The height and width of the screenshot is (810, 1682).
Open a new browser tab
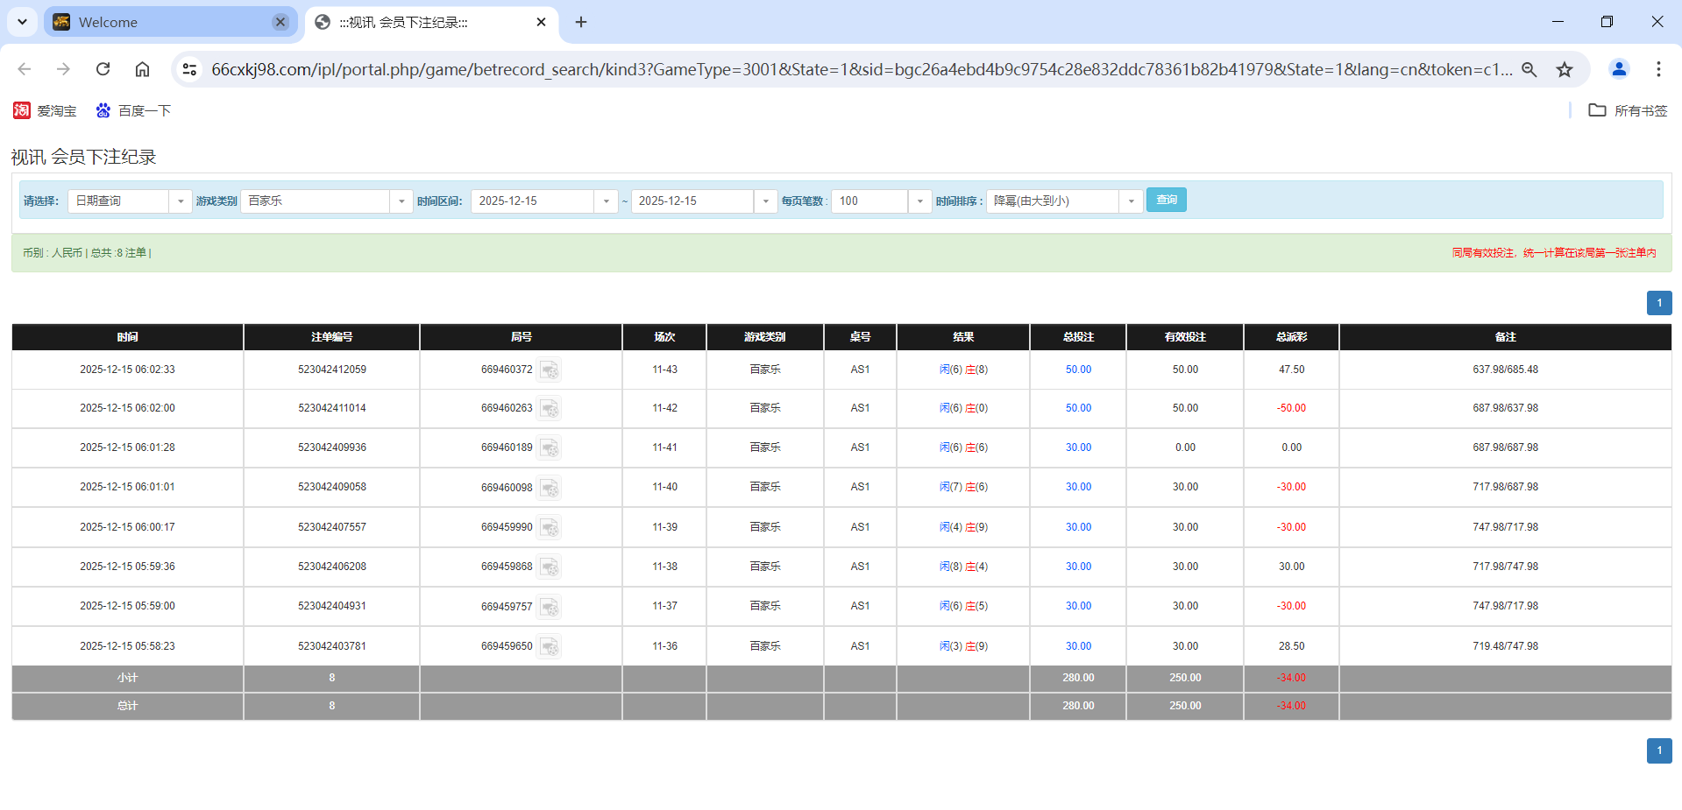coord(581,22)
